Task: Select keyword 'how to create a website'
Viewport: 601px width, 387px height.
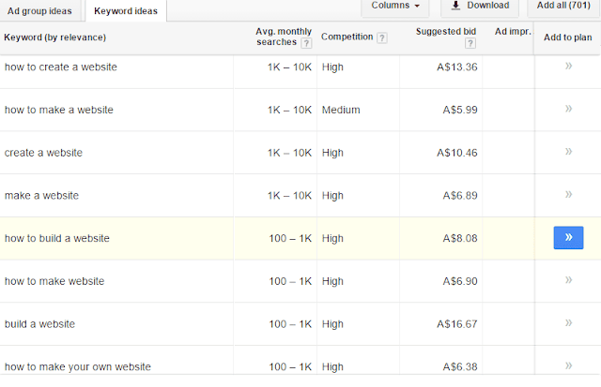Action: point(60,67)
